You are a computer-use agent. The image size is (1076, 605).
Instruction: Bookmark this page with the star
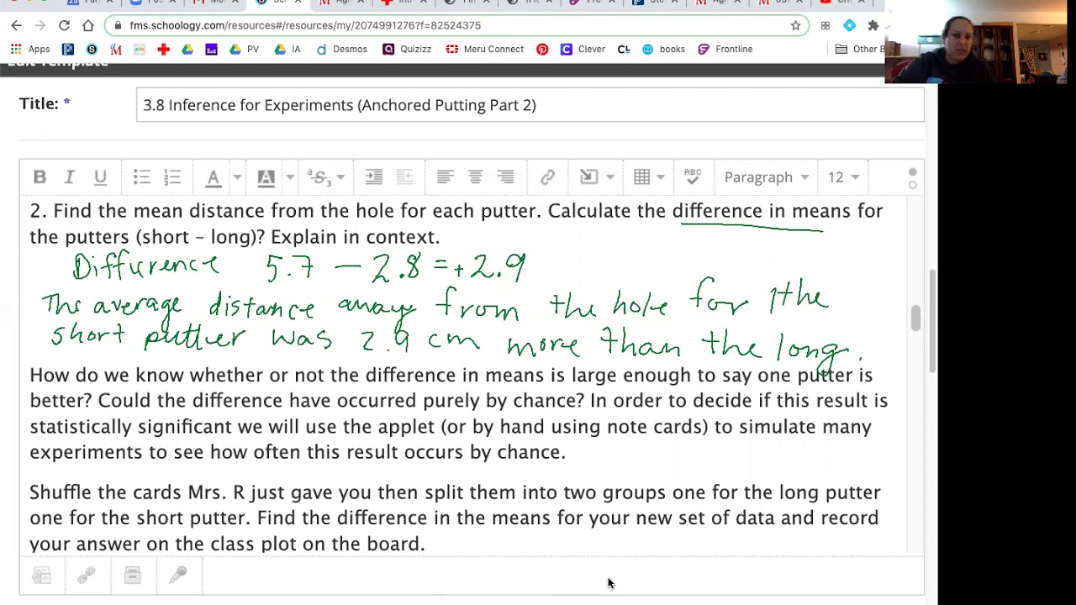[795, 26]
